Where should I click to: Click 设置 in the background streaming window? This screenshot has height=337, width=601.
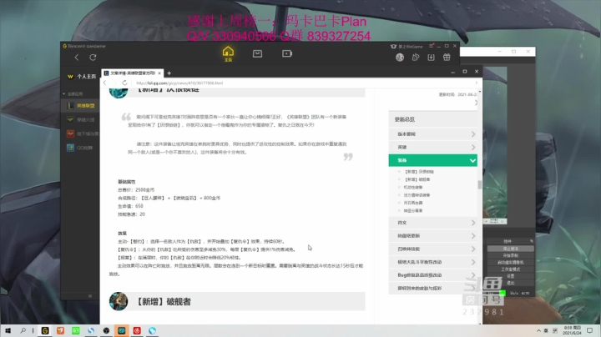(x=510, y=276)
